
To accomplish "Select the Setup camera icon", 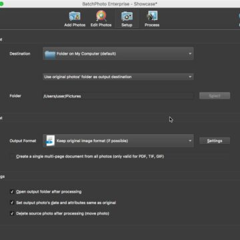I will pos(127,17).
